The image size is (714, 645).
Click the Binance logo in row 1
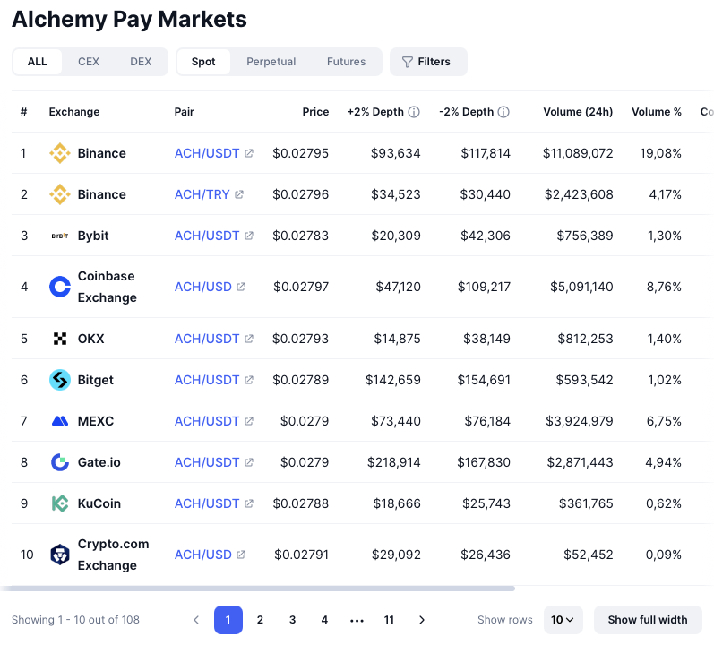point(60,153)
